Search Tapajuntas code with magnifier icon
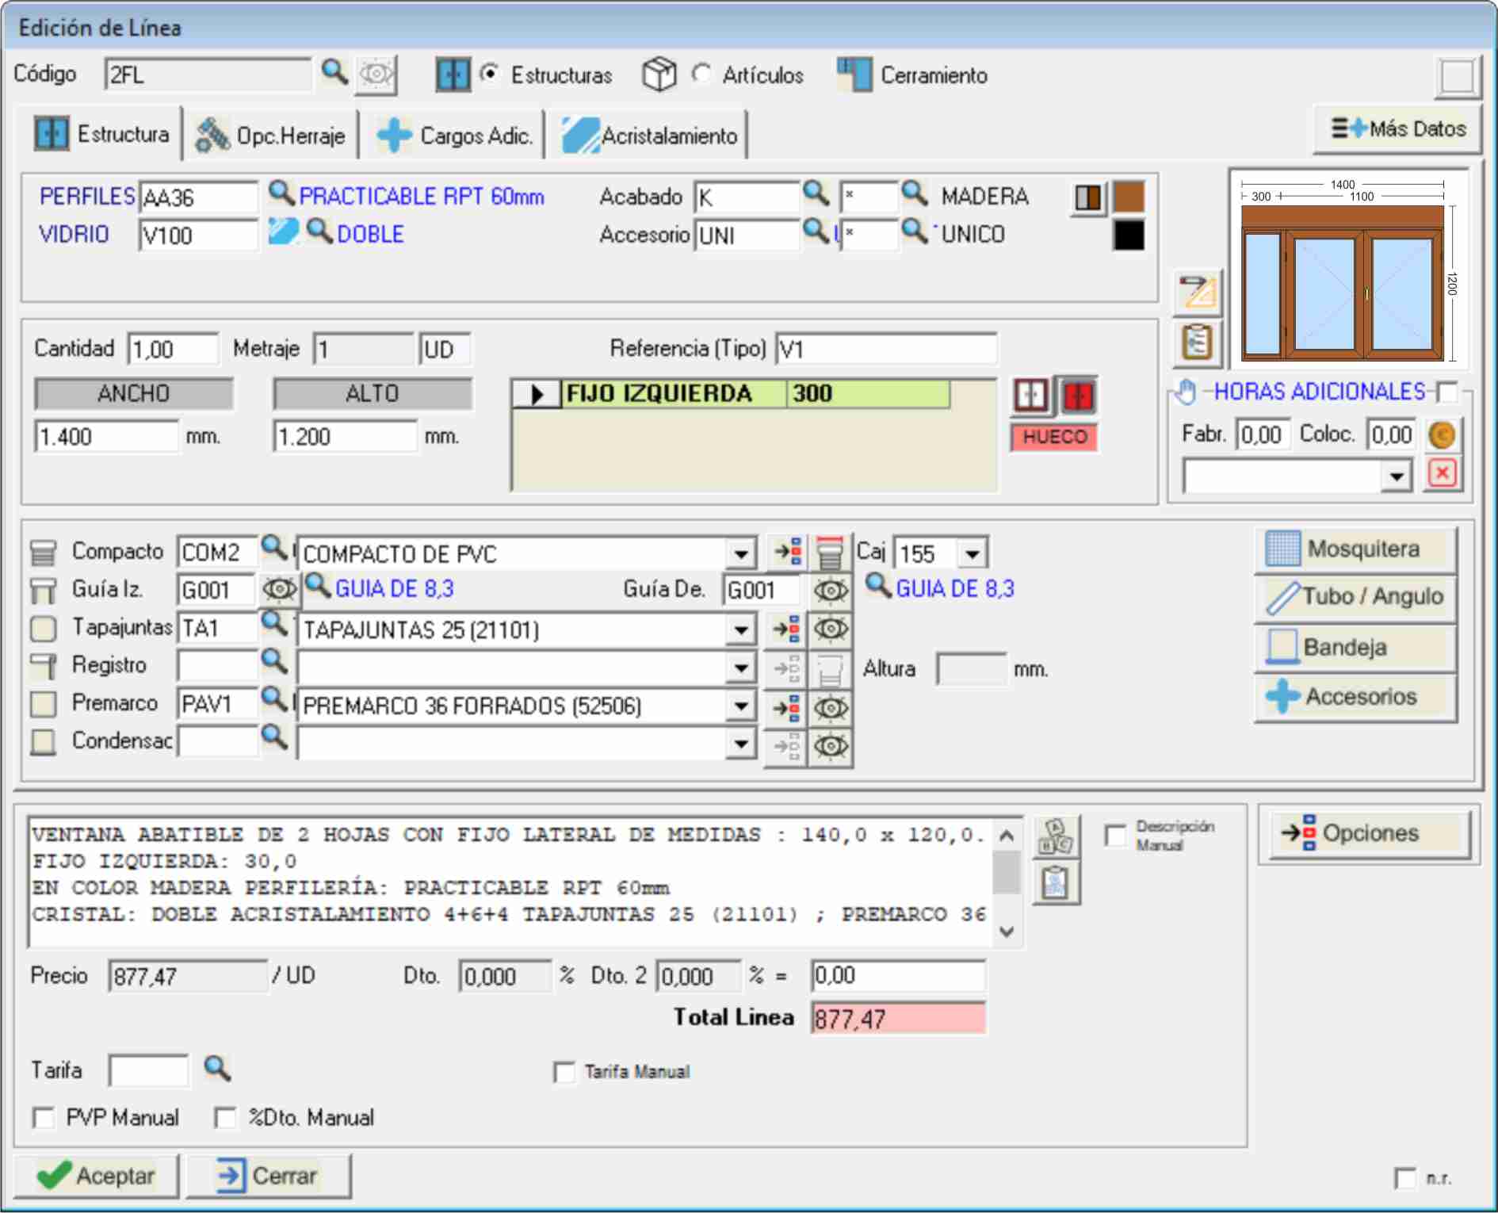 click(274, 624)
